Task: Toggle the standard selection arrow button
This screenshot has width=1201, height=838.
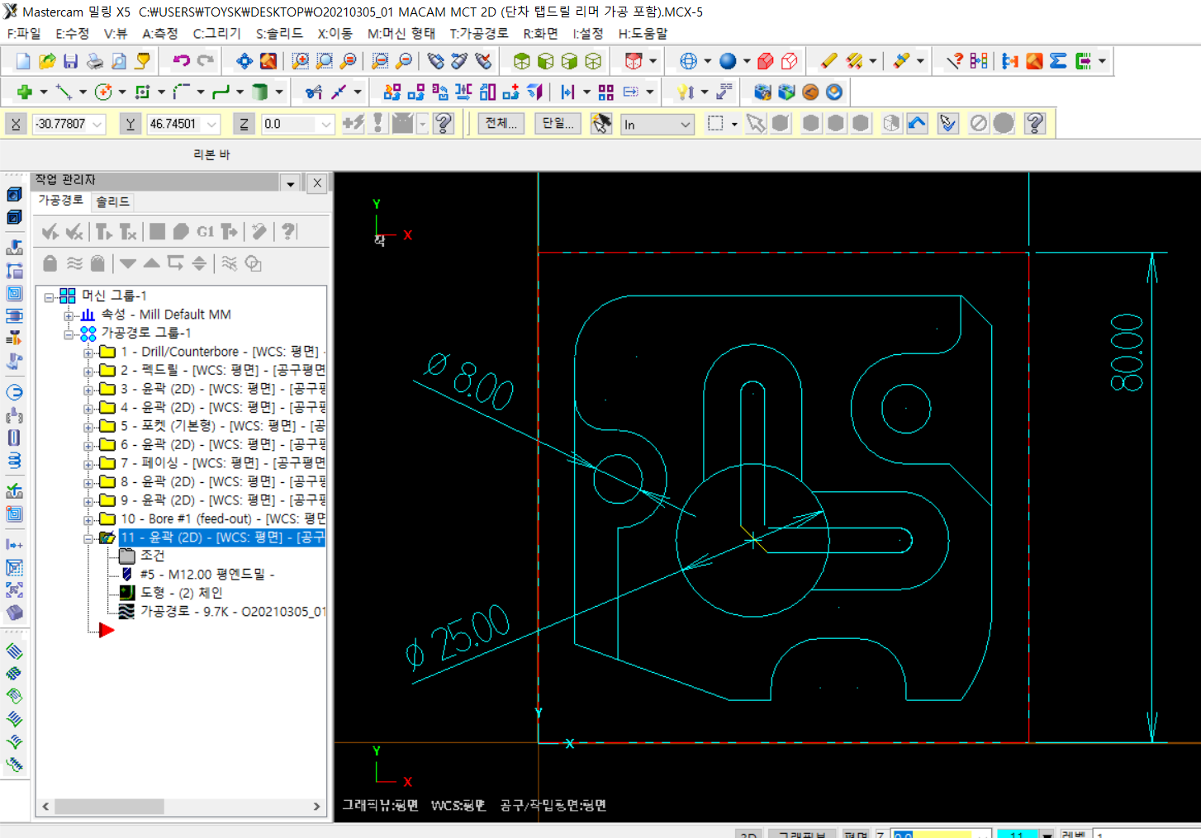Action: point(756,124)
